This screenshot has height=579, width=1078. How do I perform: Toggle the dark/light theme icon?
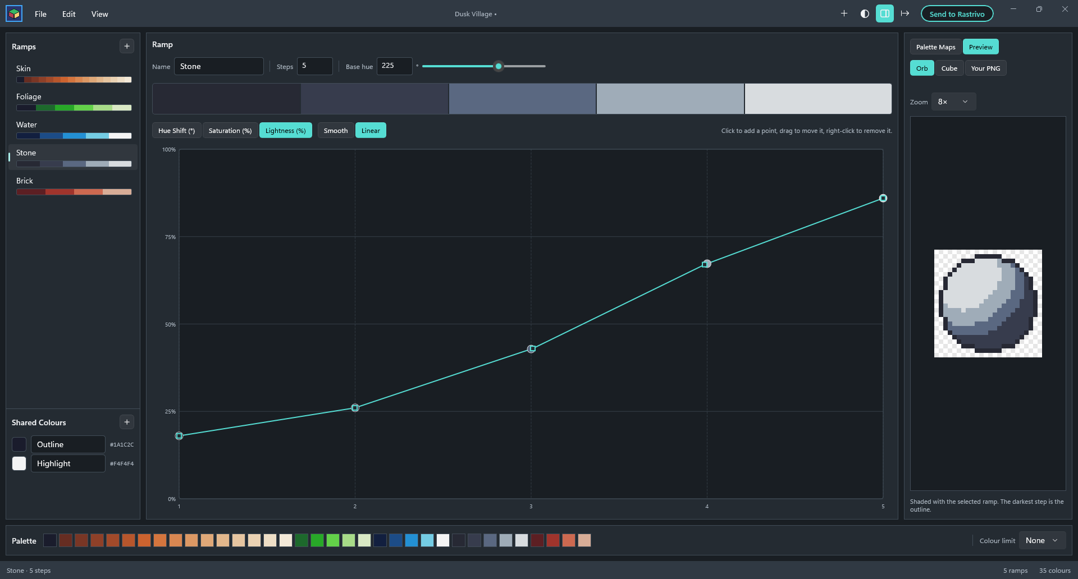tap(865, 13)
